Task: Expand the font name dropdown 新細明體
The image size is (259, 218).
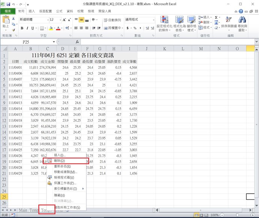Action: (x=46, y=20)
